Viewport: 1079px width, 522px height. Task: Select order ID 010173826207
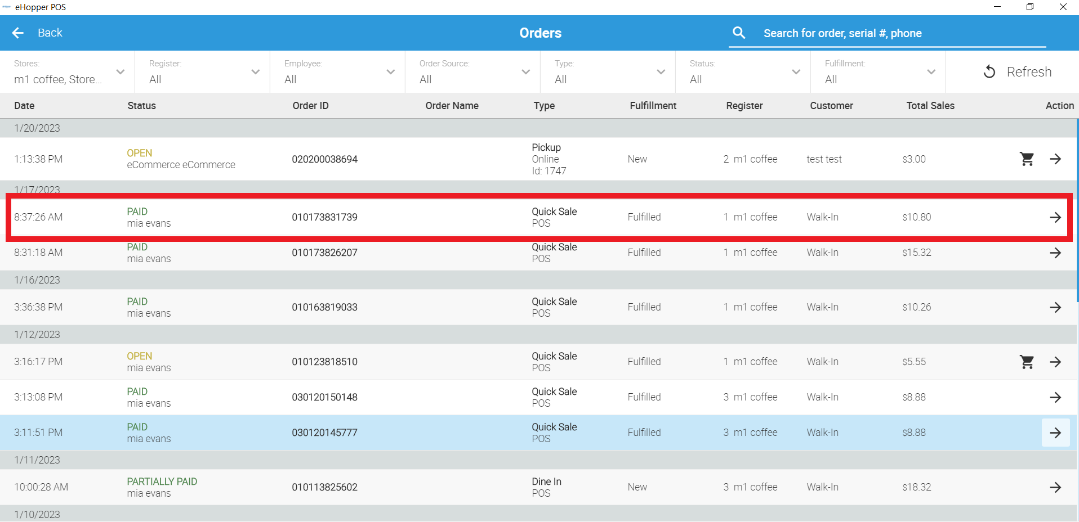tap(324, 253)
